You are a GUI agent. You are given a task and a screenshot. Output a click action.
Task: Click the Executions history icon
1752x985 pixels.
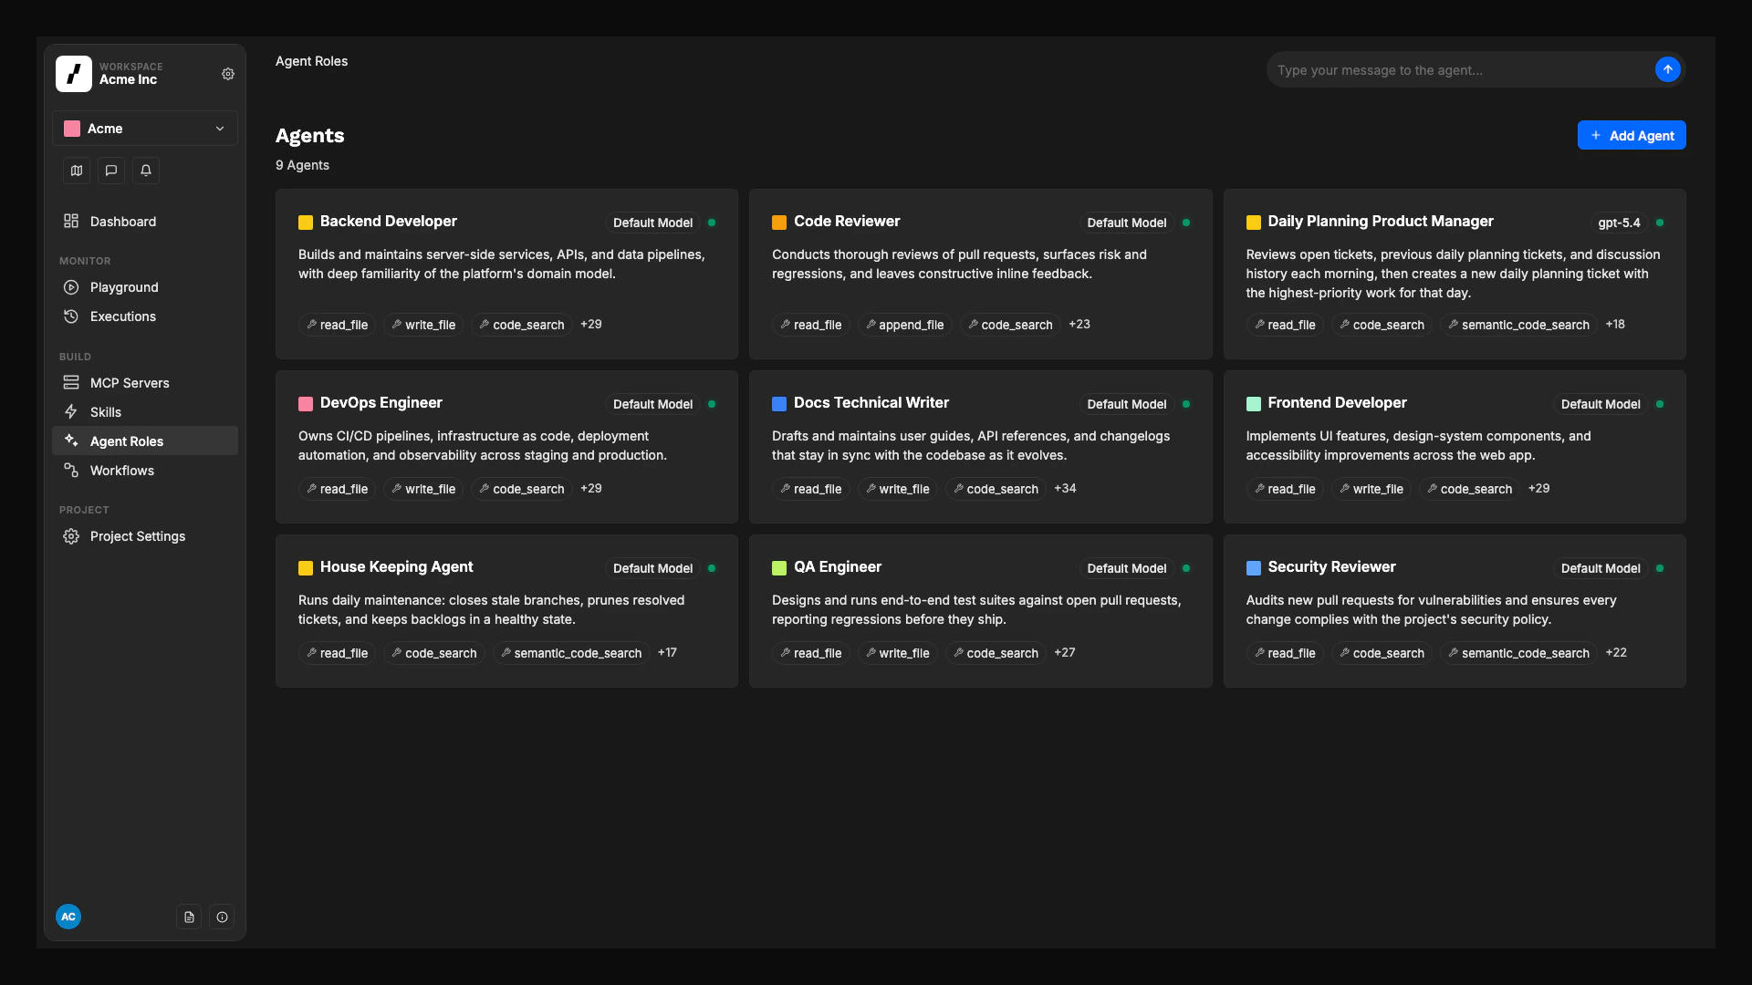[71, 316]
